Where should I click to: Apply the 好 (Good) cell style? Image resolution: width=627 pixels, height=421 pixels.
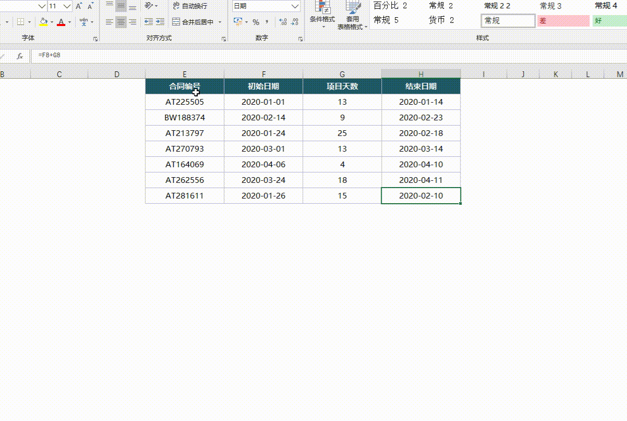coord(609,21)
